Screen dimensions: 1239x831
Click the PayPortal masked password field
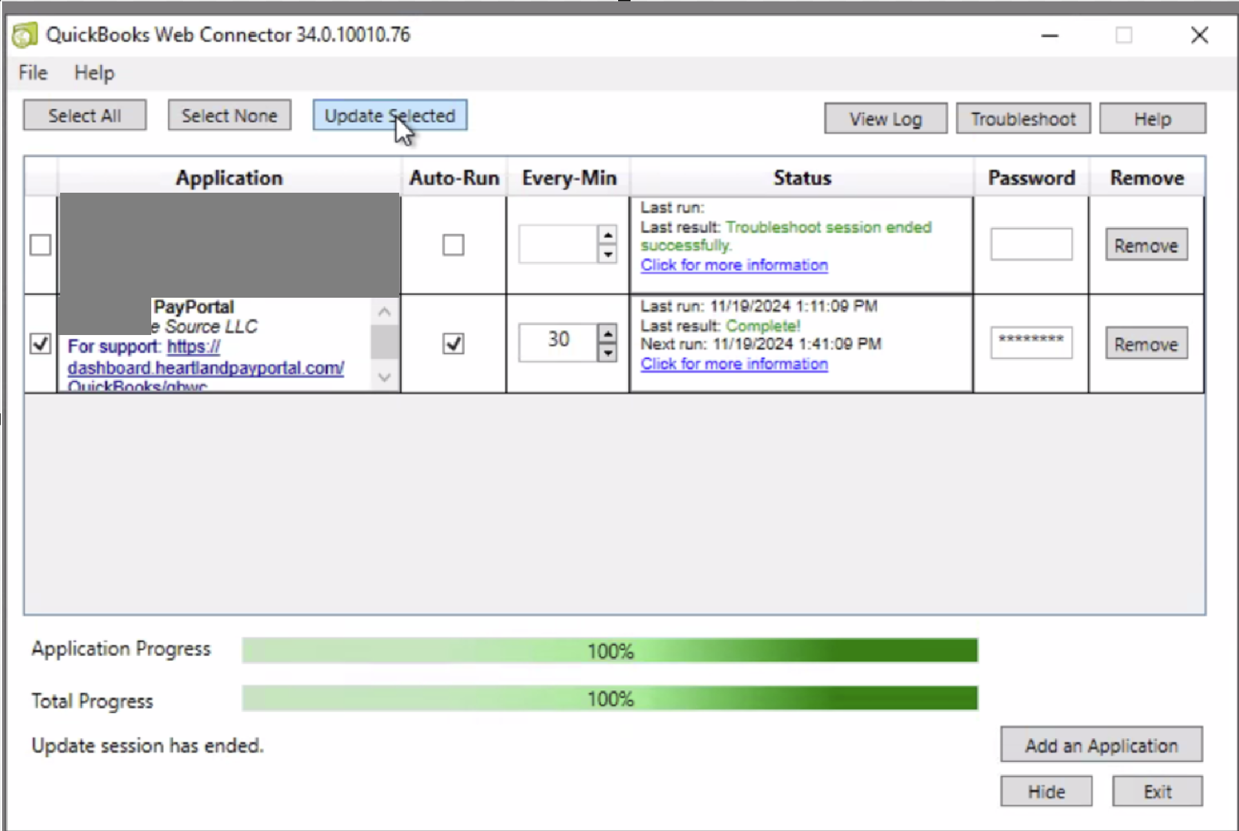pos(1031,343)
